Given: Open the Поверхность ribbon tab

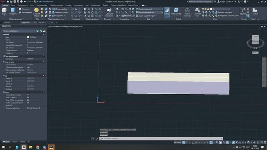Looking at the screenshot, I should (x=23, y=5).
